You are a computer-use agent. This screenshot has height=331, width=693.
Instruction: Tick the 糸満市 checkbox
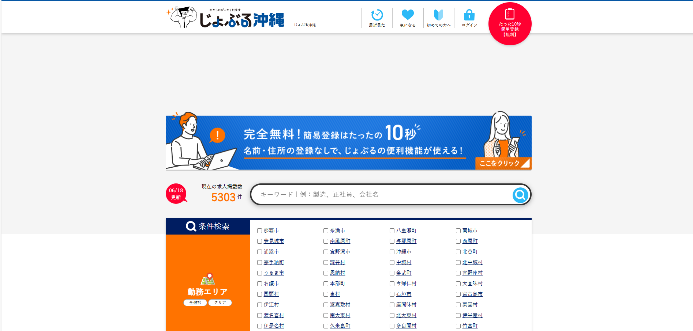point(326,231)
